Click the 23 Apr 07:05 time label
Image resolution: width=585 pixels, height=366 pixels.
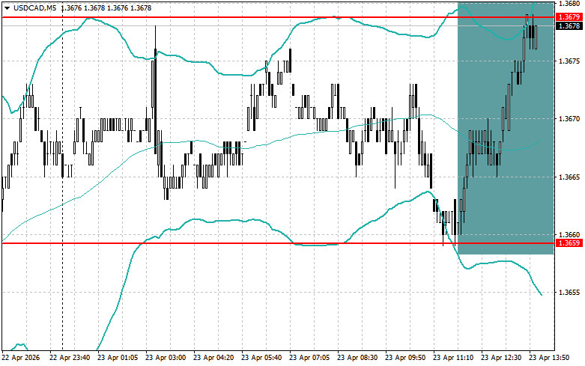click(x=309, y=358)
